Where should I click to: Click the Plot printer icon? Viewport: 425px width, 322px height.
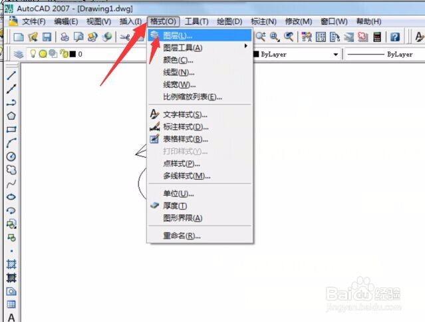(65, 37)
